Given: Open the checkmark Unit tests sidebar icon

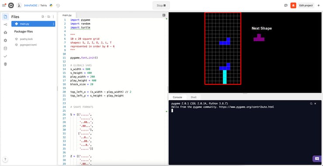Looking at the screenshot, I should tap(6, 56).
